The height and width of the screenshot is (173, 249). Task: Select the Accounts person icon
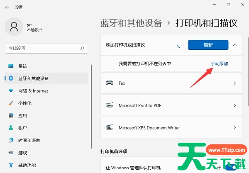[11, 128]
